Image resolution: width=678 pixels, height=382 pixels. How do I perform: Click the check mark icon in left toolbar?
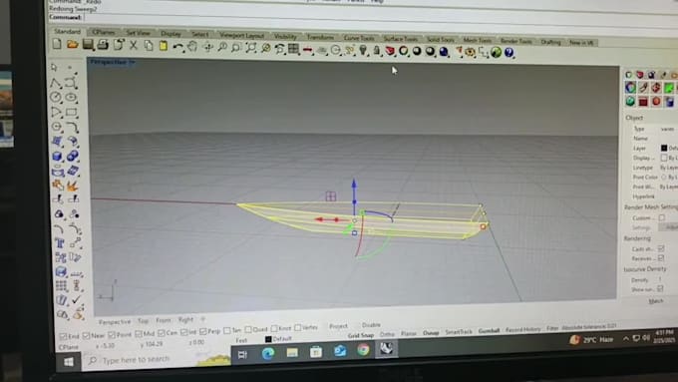tap(77, 299)
